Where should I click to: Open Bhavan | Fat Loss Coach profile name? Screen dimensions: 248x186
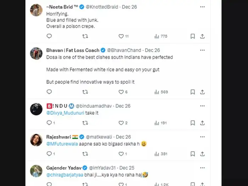73,50
